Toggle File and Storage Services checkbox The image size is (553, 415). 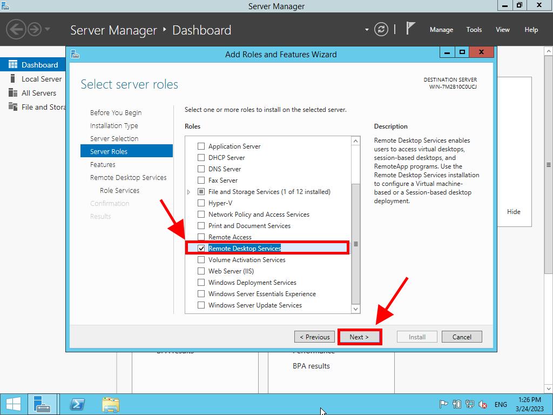tap(201, 192)
